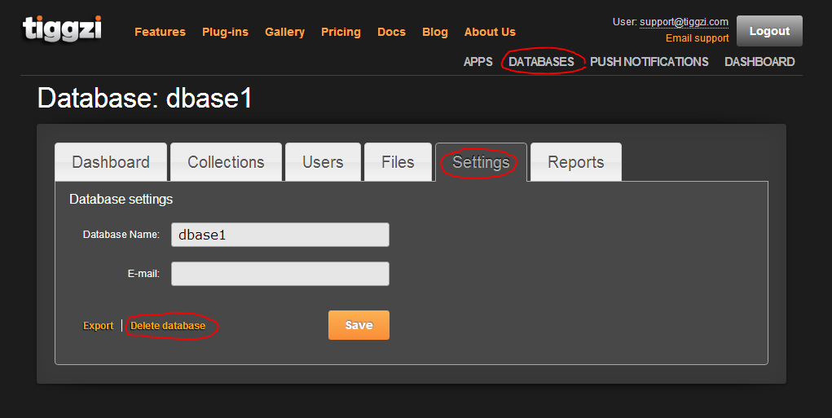
Task: Go to Plug-ins in top navigation
Action: point(225,32)
